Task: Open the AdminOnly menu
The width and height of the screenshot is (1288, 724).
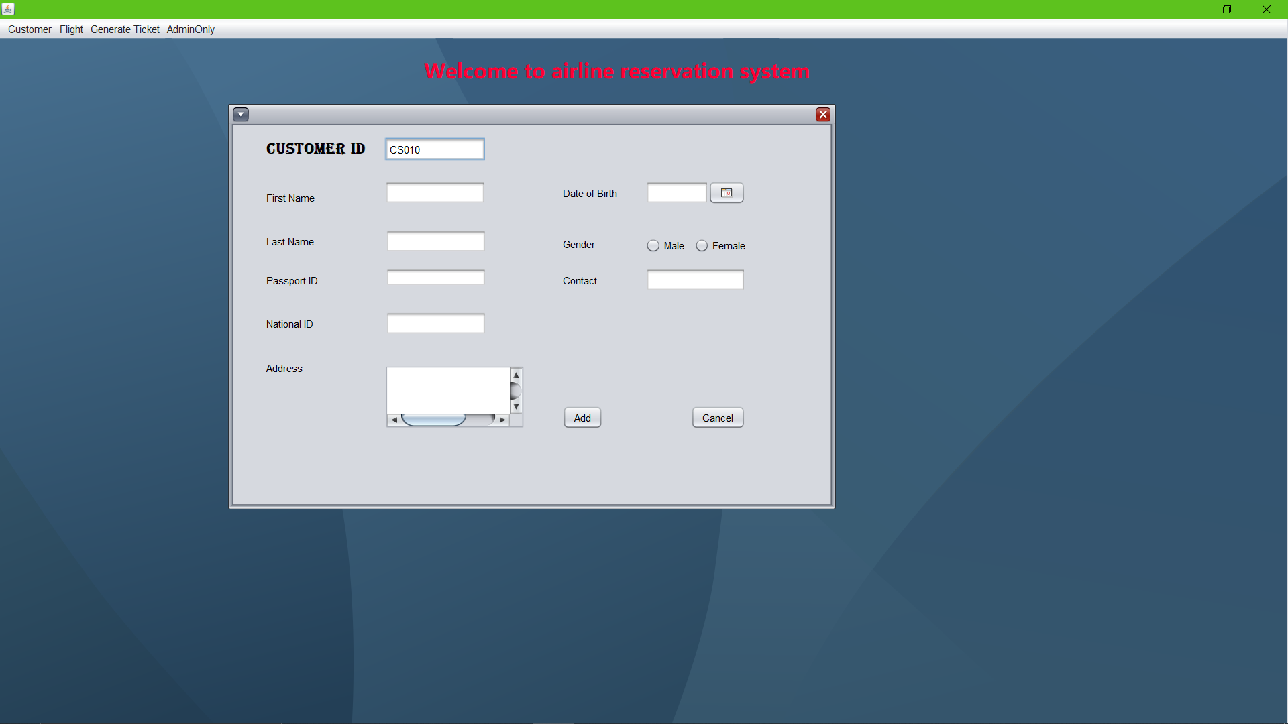Action: click(x=191, y=29)
